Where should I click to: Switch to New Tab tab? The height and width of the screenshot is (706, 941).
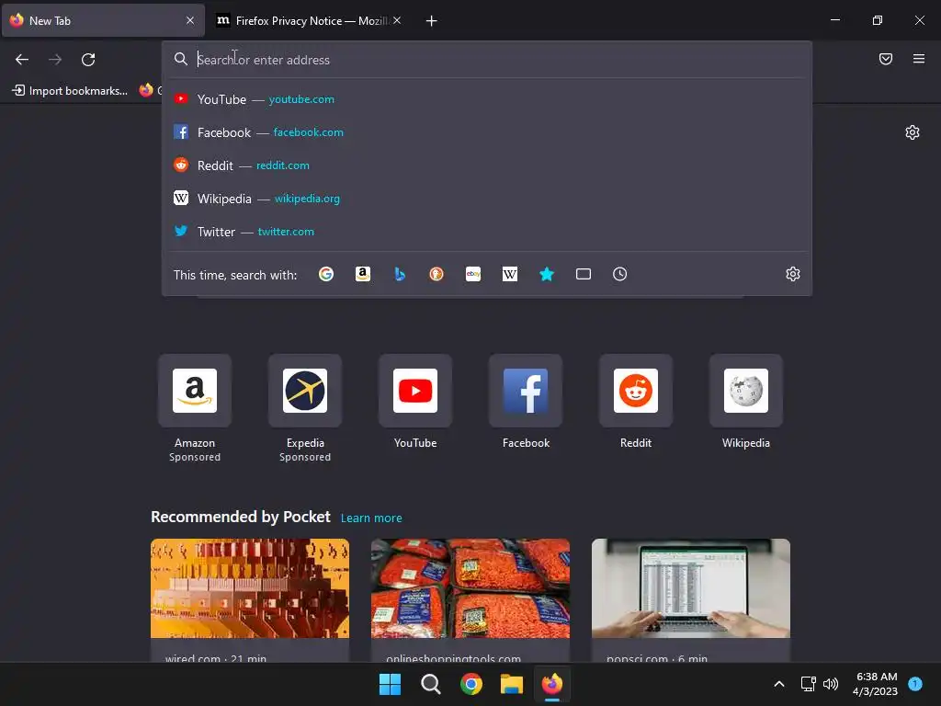click(x=103, y=20)
